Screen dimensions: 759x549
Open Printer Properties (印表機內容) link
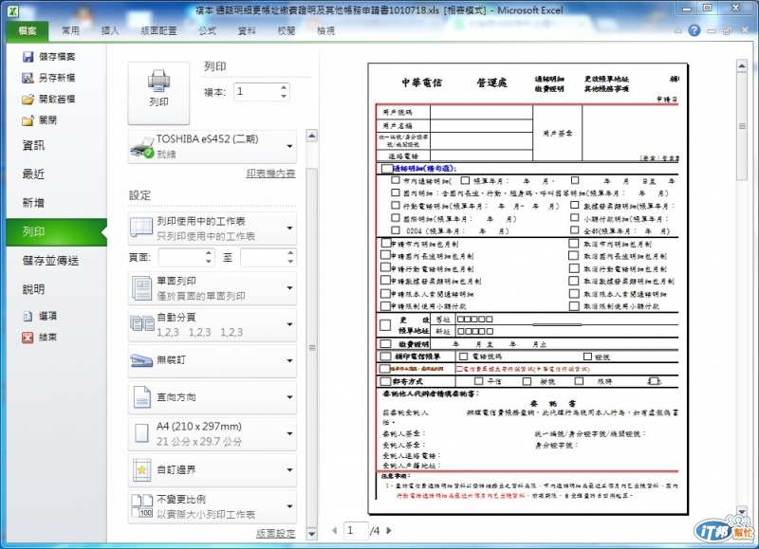270,174
